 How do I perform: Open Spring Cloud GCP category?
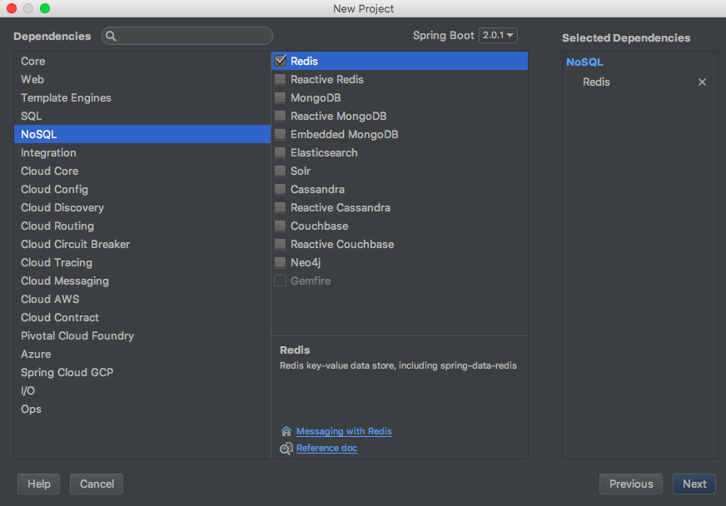[x=142, y=372]
